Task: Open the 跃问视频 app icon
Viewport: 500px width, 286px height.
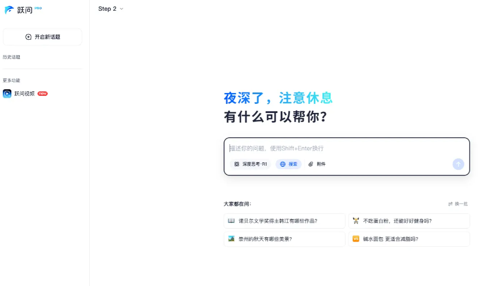Action: (x=7, y=94)
